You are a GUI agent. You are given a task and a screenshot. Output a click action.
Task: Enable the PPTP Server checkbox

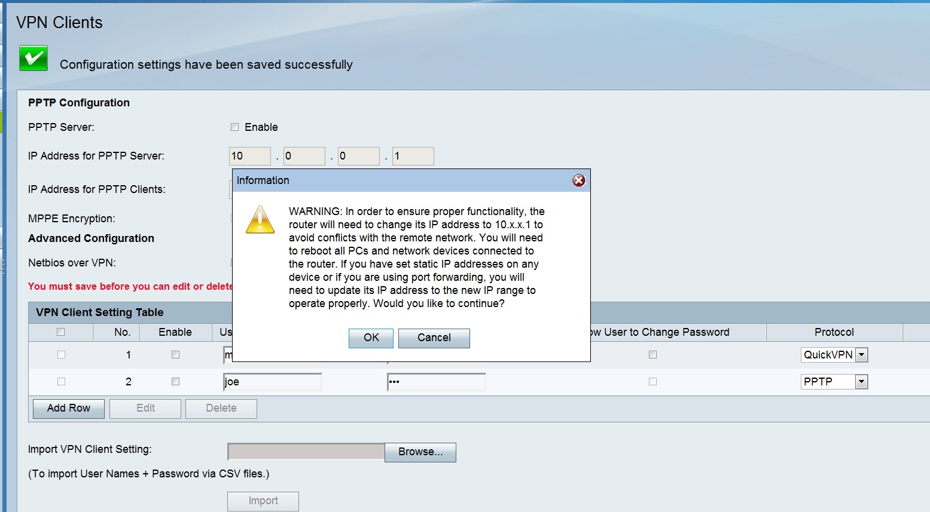234,127
